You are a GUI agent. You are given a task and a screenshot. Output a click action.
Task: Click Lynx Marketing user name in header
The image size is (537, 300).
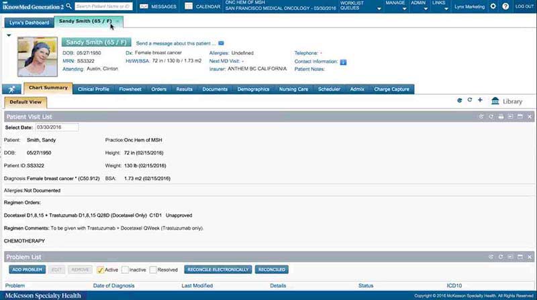(x=469, y=7)
